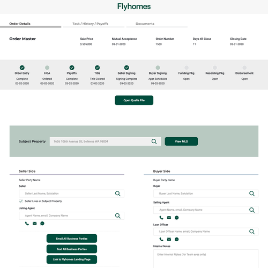
Task: Click the Closing Date value 03-31-2020
Action: [237, 44]
